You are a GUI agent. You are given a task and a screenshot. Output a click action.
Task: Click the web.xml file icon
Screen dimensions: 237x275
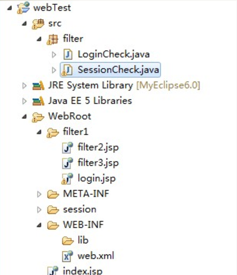67,256
